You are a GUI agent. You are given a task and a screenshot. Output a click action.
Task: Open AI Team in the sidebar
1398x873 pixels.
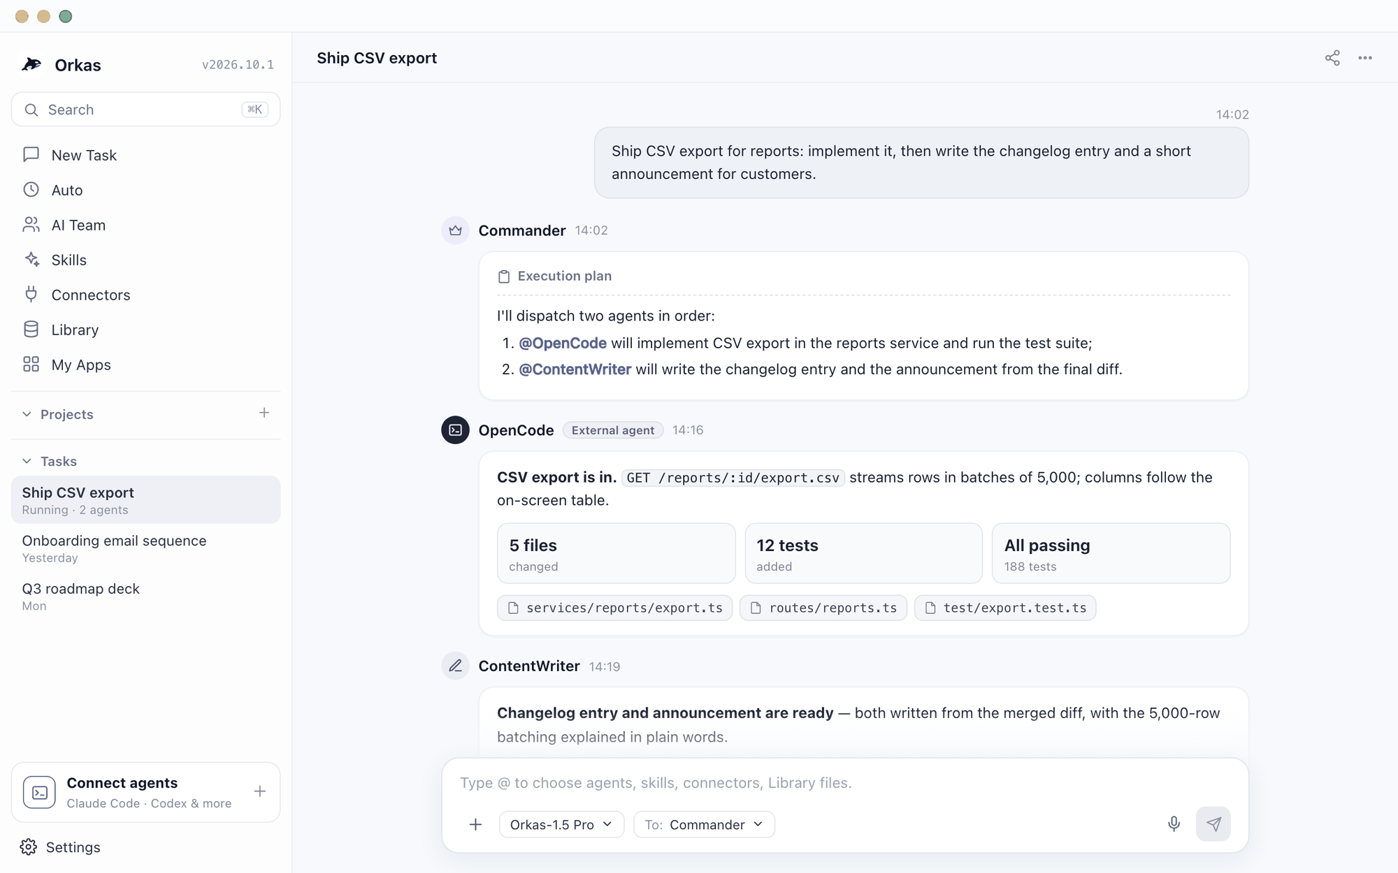[x=145, y=225]
